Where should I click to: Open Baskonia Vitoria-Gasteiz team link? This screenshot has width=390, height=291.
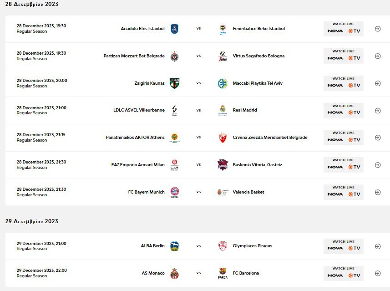[x=257, y=165]
